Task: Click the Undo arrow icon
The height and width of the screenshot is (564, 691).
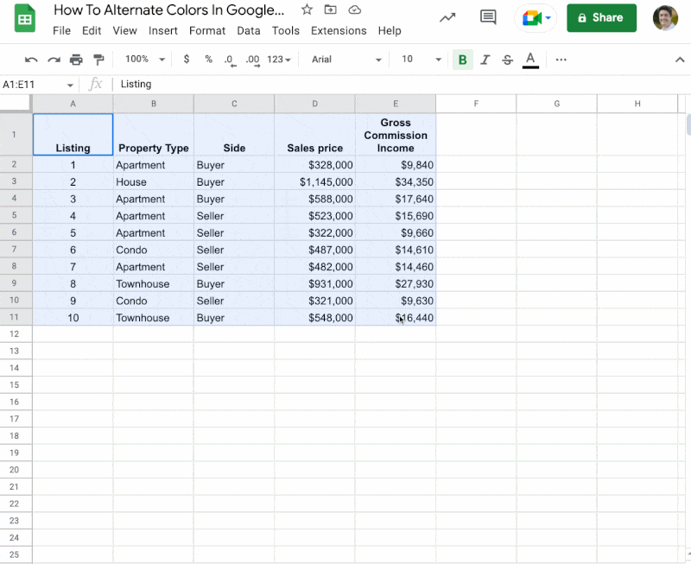Action: pos(31,60)
